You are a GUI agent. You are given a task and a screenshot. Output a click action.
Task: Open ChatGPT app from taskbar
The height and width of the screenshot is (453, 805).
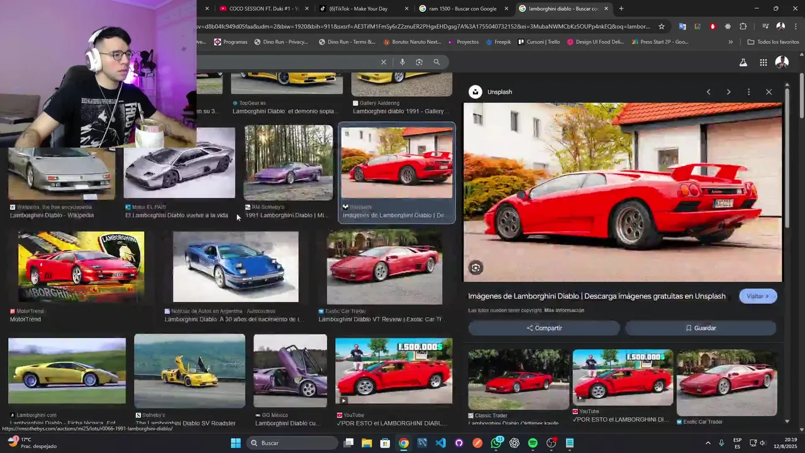(x=514, y=443)
